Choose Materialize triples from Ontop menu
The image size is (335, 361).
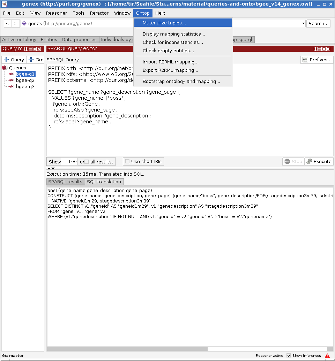pos(183,23)
